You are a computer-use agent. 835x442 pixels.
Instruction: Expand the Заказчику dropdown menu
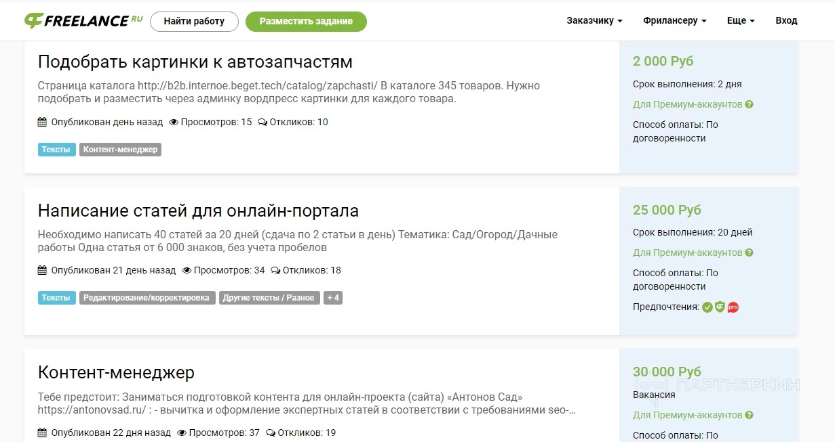click(594, 21)
